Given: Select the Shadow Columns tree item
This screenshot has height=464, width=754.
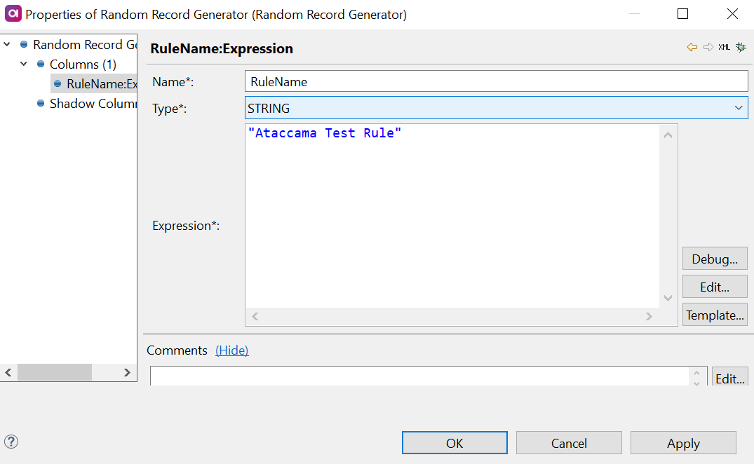Looking at the screenshot, I should pos(93,104).
